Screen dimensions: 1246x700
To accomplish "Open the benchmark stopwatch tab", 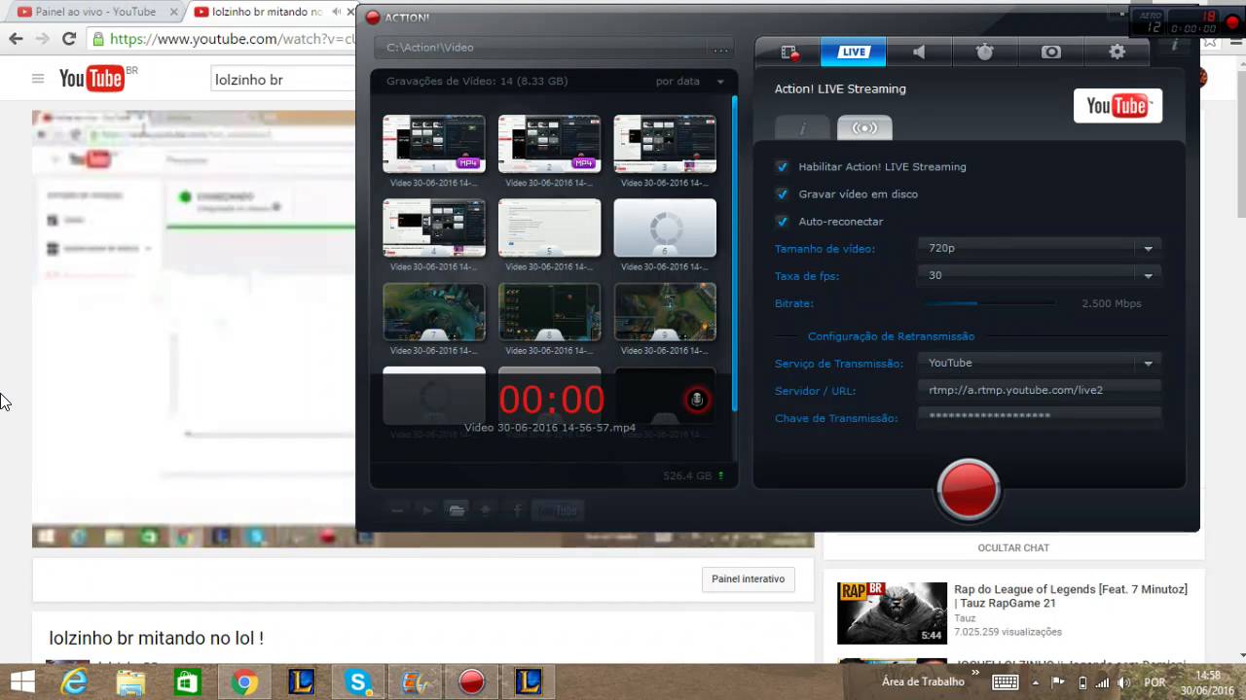I will (x=985, y=52).
